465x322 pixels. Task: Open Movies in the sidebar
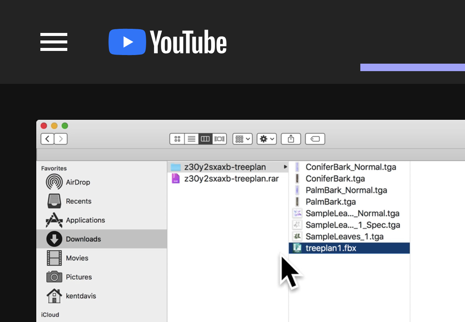[102, 258]
